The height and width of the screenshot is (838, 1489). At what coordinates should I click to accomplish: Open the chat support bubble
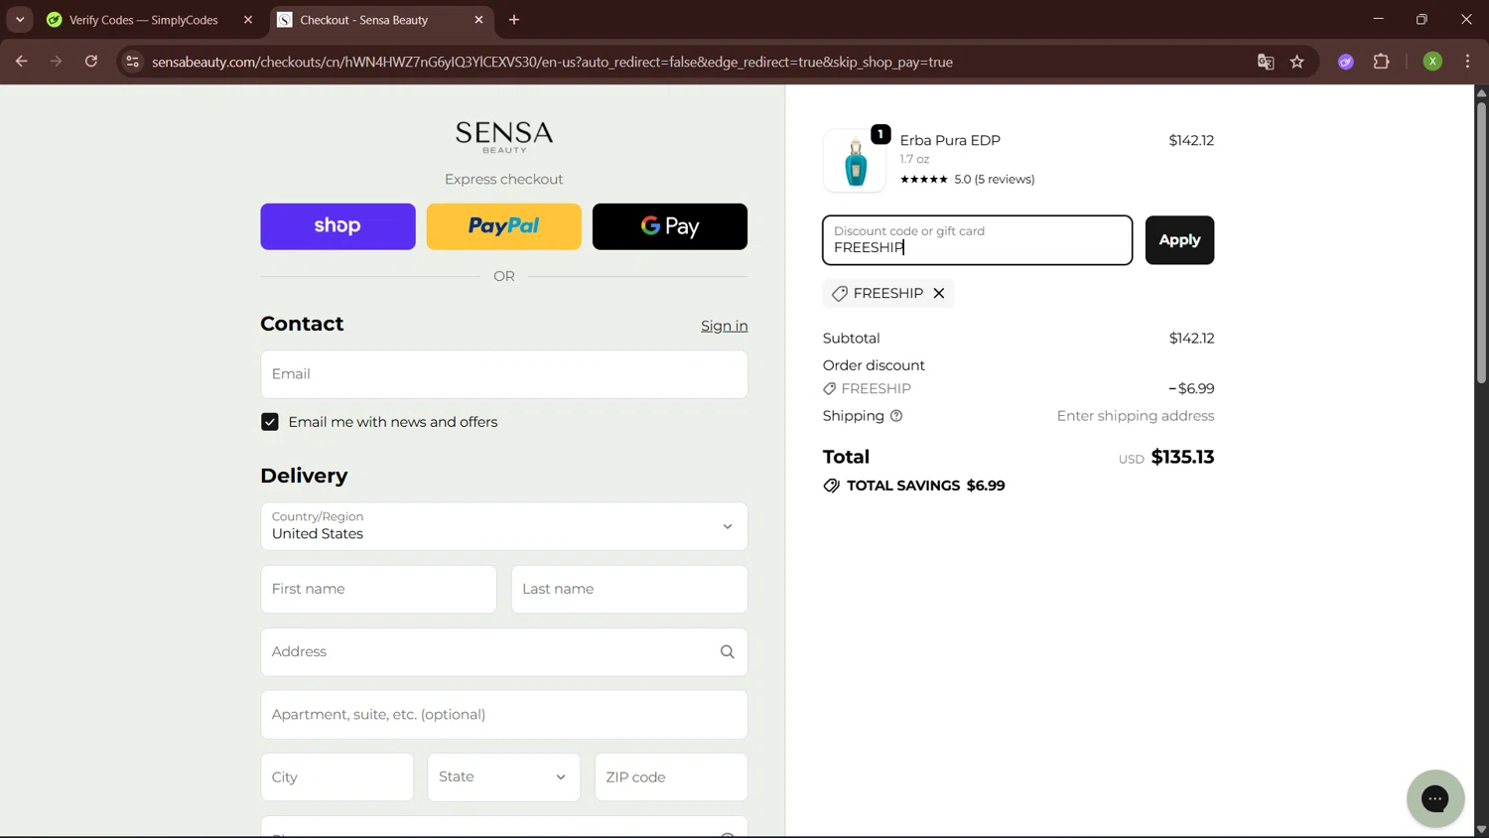[x=1435, y=798]
